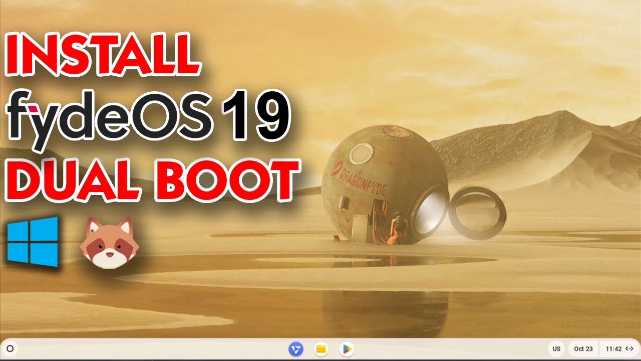Open the US input method menu

(556, 348)
